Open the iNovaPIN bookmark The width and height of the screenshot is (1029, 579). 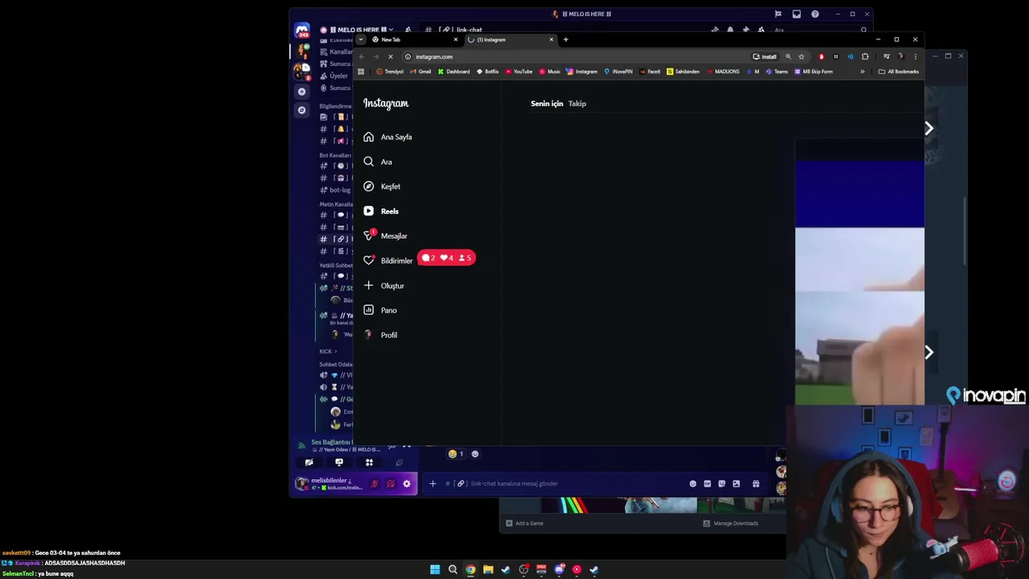[618, 72]
